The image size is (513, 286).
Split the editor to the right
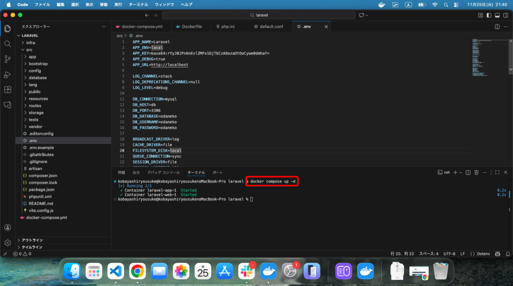point(497,26)
